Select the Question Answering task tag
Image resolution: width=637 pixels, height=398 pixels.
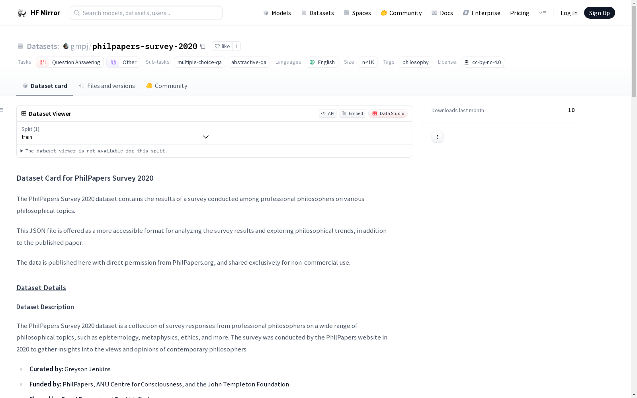pos(70,62)
